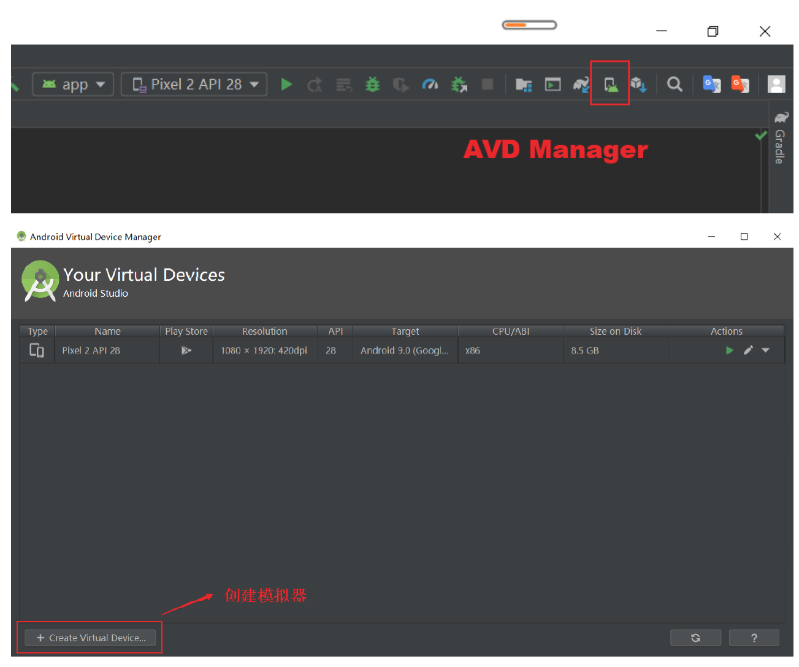Viewport: 799px width, 667px height.
Task: Click the Resolution column header
Action: click(x=265, y=331)
